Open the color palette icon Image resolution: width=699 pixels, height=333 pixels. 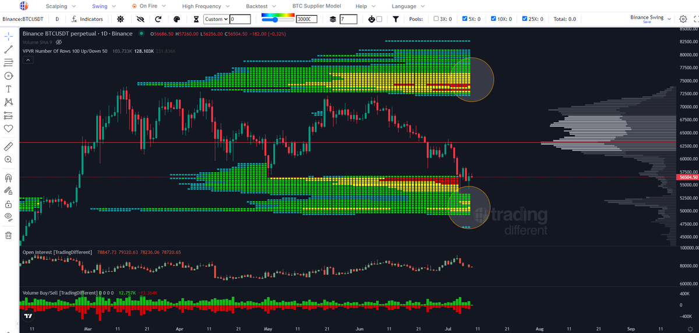point(178,19)
